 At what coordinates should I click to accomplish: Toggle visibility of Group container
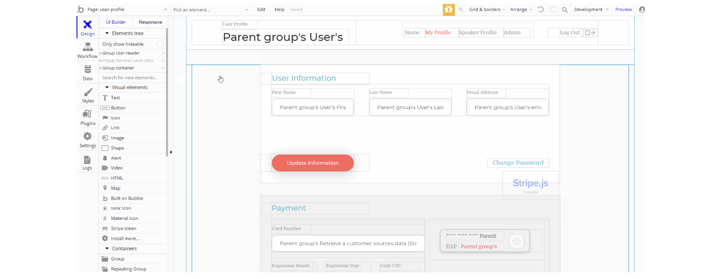163,68
